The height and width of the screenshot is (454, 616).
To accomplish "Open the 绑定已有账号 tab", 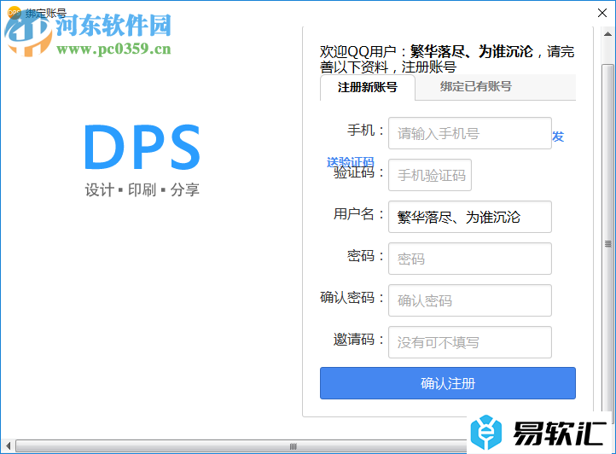I will 476,86.
